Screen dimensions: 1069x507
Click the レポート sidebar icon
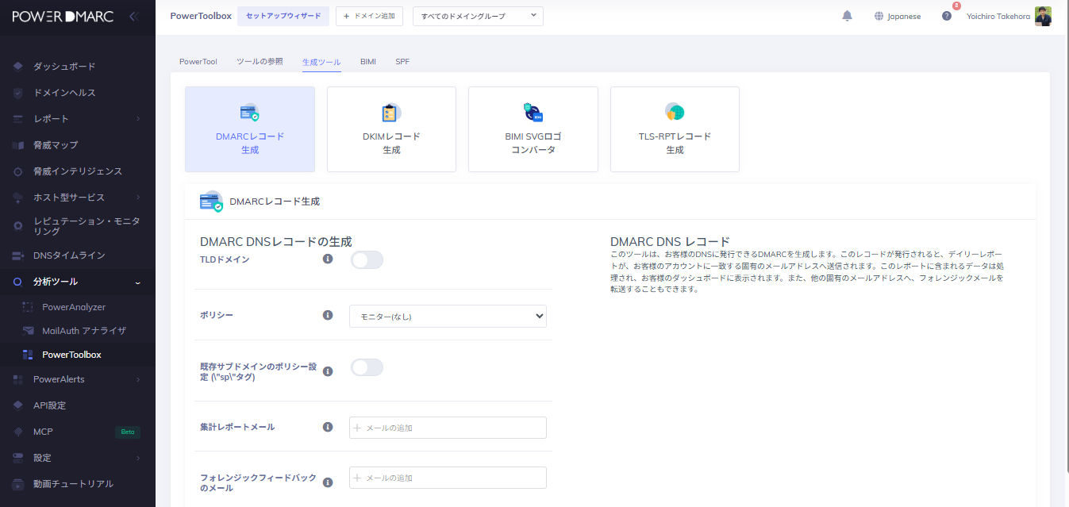pos(18,119)
